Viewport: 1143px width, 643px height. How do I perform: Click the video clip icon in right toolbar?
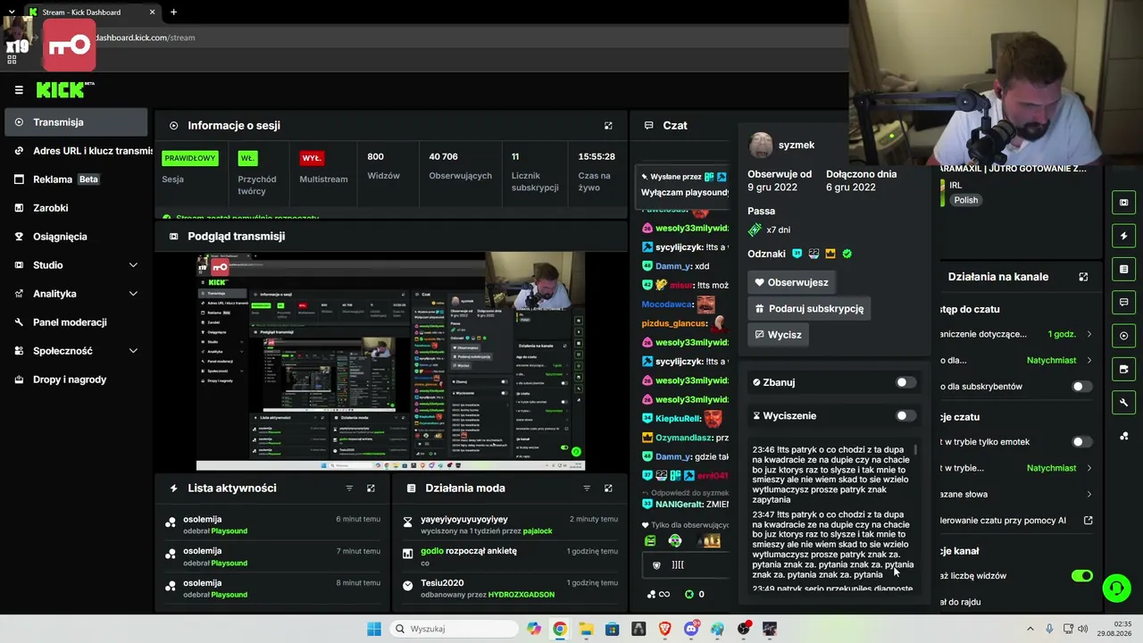click(1123, 203)
